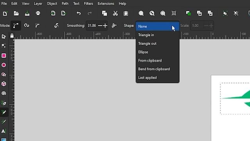The width and height of the screenshot is (250, 141).
Task: Select the Pen Bezier tool
Action: tap(4, 103)
